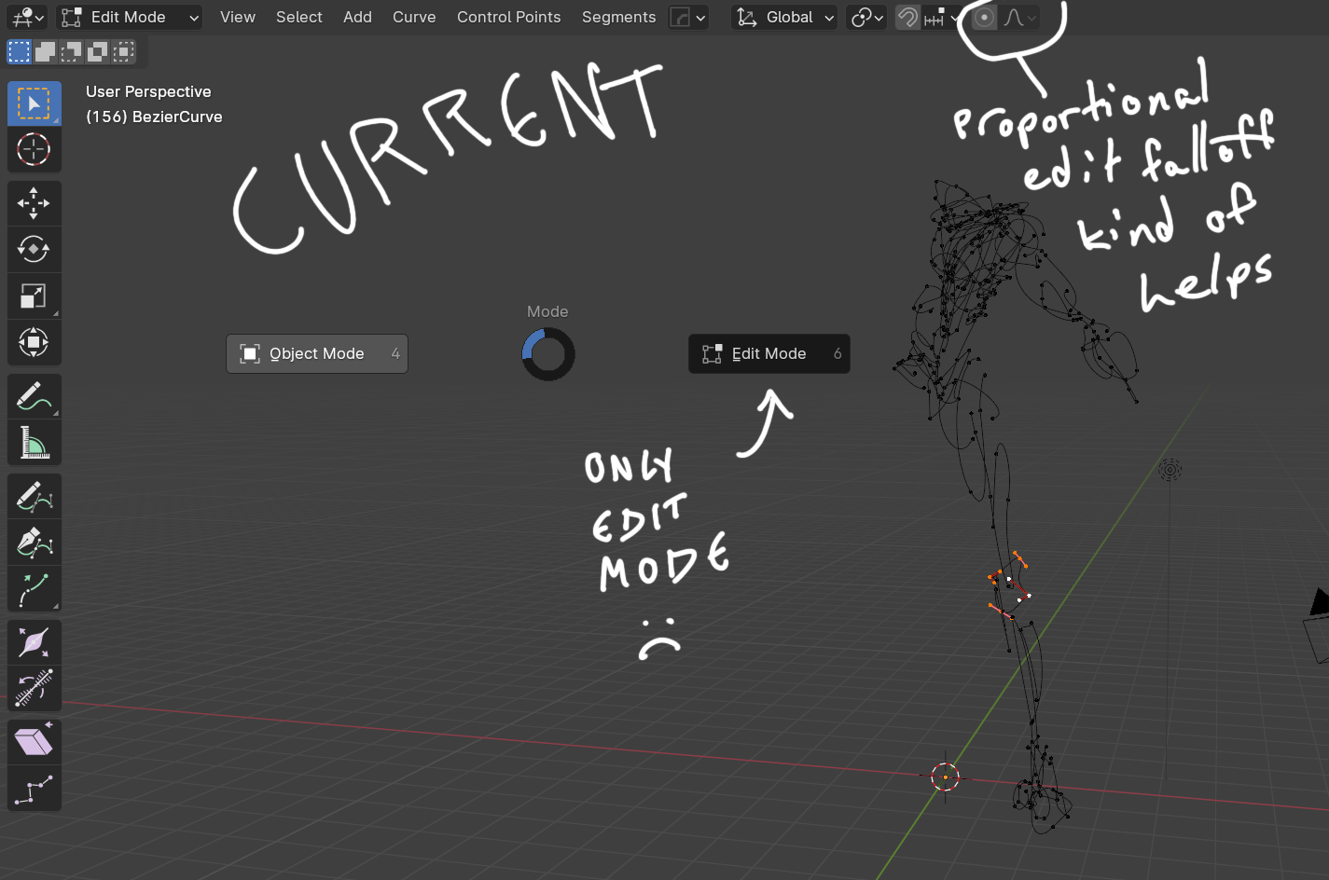Click the 3D cursor in viewport
The image size is (1329, 880).
(945, 777)
